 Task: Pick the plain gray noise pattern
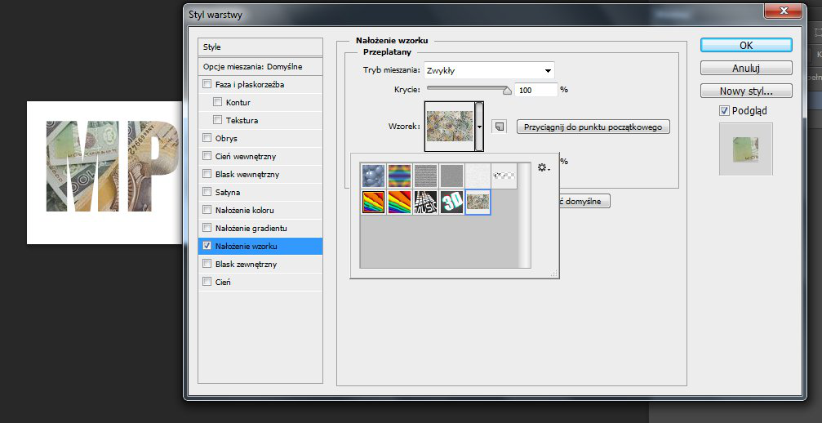(451, 176)
